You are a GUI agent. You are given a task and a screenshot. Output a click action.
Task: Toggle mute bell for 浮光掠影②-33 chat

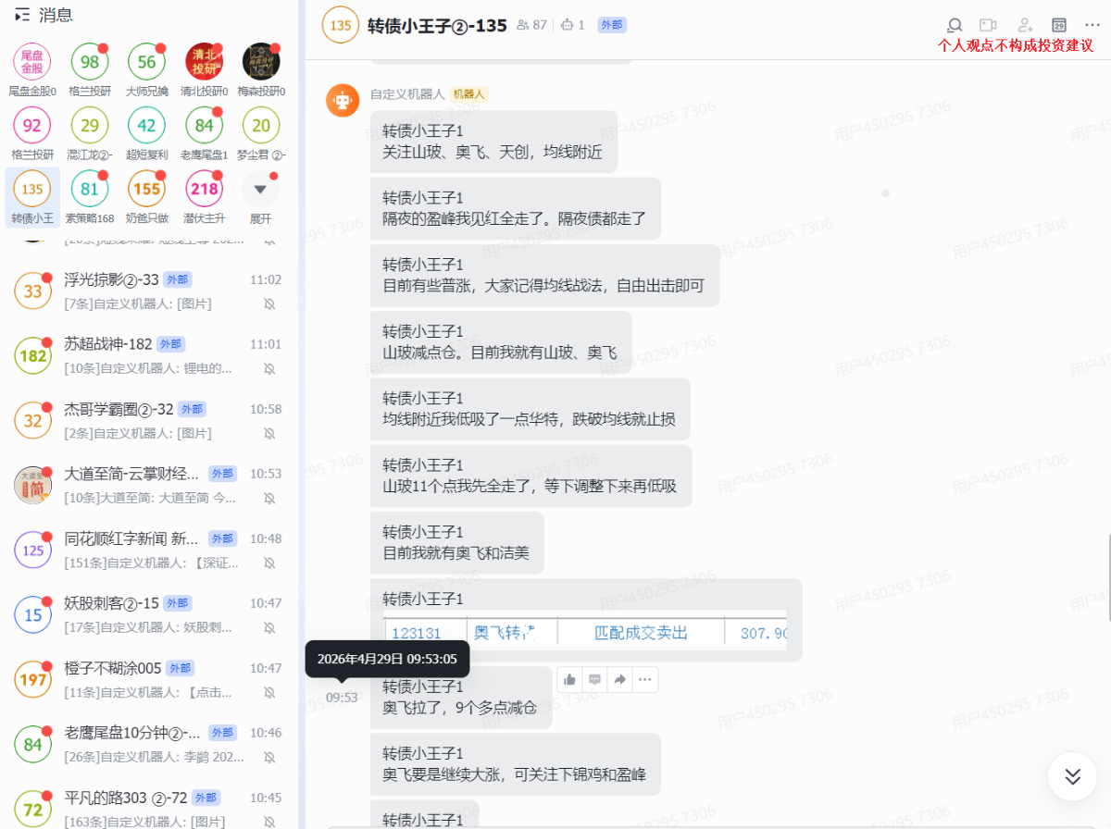click(x=269, y=303)
